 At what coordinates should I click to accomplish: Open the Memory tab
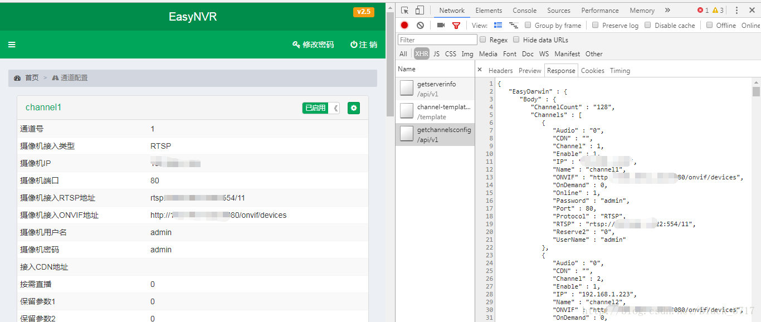click(642, 10)
